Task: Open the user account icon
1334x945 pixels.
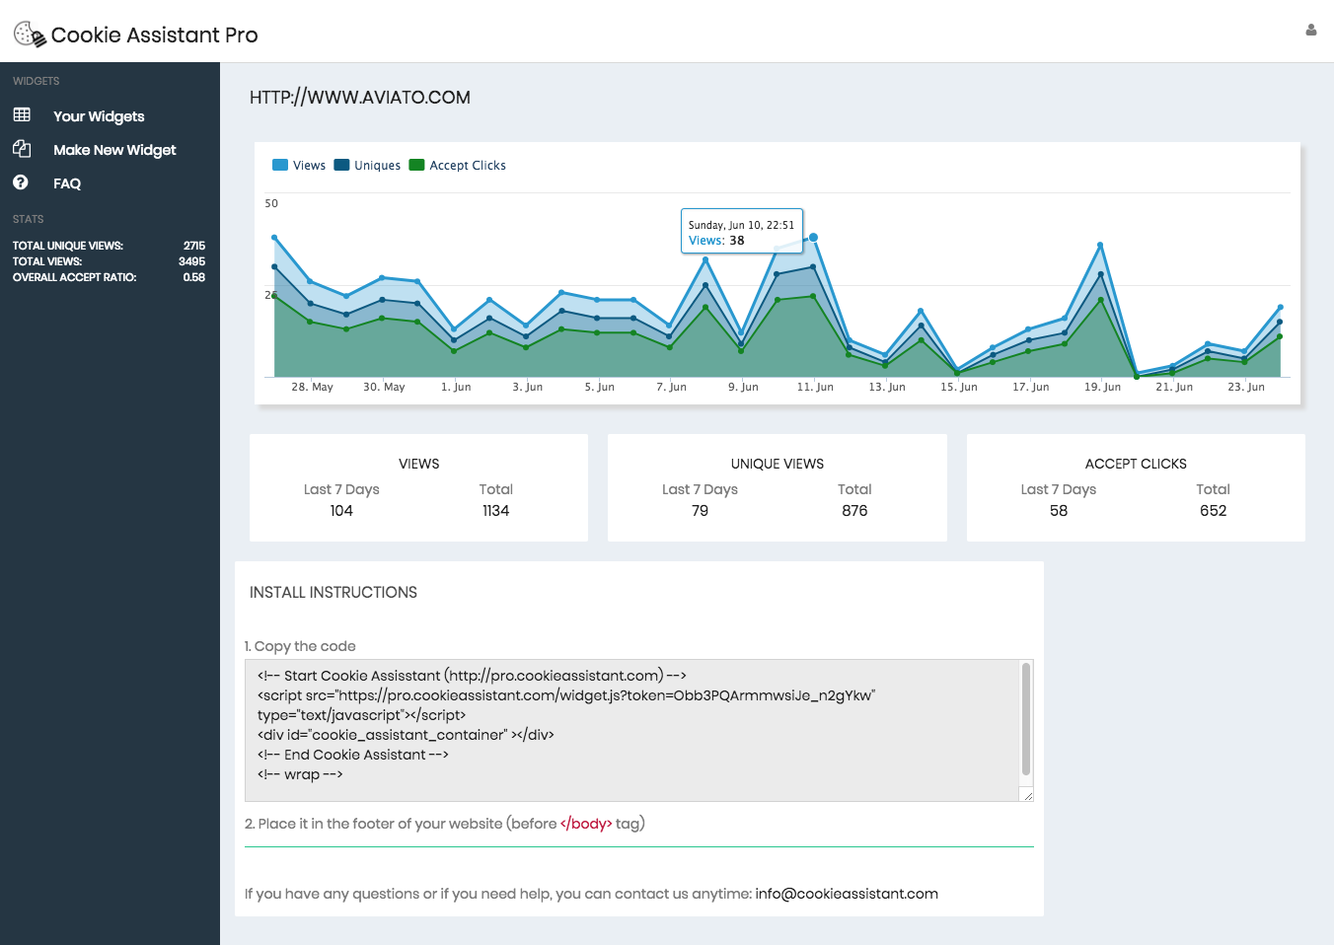Action: (1311, 30)
